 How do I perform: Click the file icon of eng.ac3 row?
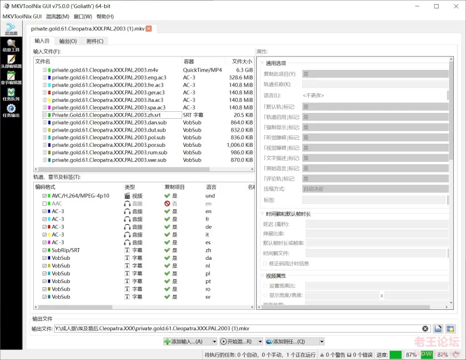pyautogui.click(x=45, y=77)
